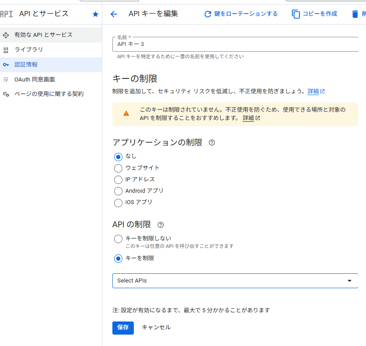The width and height of the screenshot is (366, 346).
Task: Select the Android アプリ restriction option
Action: pos(118,191)
